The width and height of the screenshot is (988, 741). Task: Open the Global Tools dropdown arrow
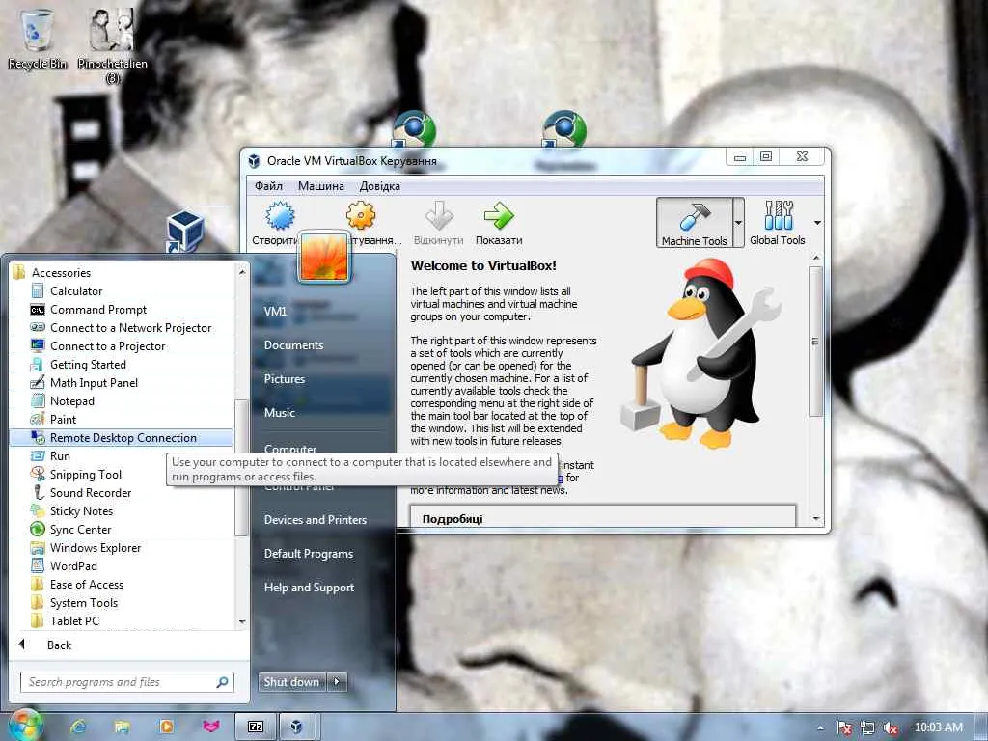coord(817,223)
